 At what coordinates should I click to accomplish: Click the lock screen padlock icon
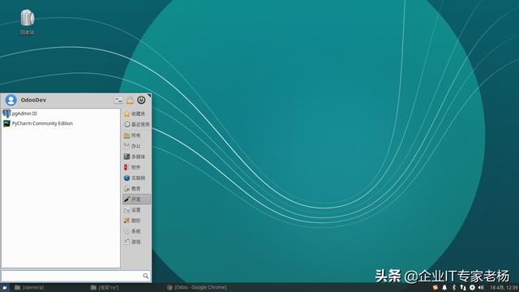(130, 100)
